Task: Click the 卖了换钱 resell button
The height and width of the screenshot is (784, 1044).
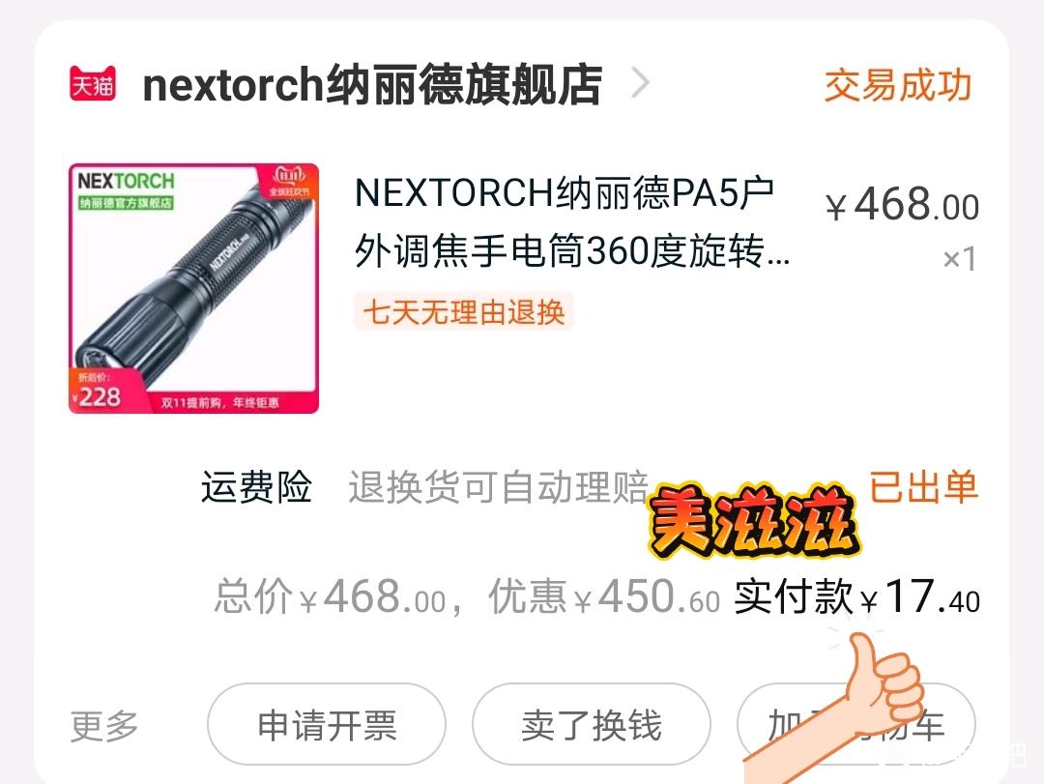Action: point(592,725)
